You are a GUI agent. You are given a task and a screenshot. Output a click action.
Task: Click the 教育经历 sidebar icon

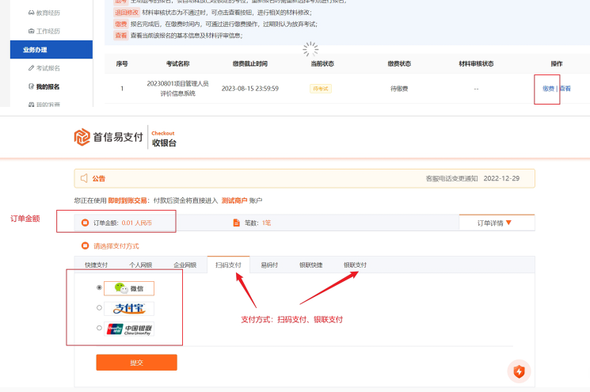point(31,13)
